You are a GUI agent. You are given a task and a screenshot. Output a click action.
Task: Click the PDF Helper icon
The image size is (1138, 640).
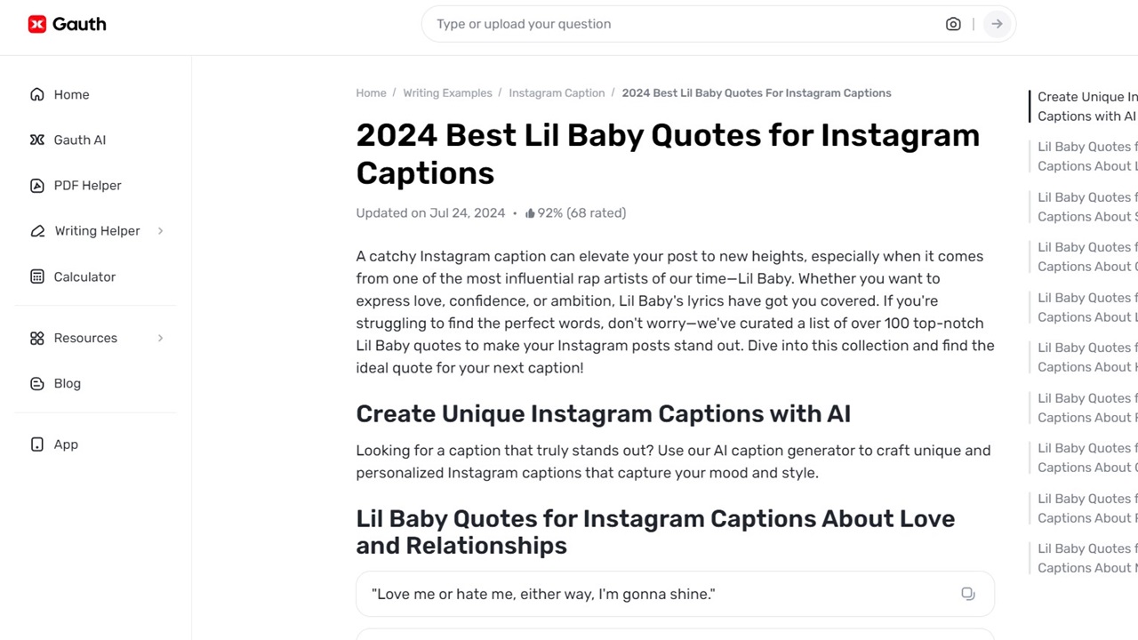click(x=36, y=185)
